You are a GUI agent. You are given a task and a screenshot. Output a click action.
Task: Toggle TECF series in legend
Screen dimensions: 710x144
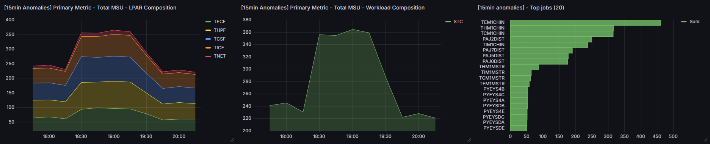pos(219,22)
